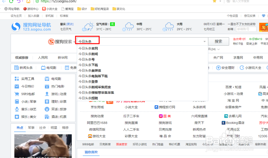Open the 小说大全 bookmark
This screenshot has width=268, height=158.
50,9
